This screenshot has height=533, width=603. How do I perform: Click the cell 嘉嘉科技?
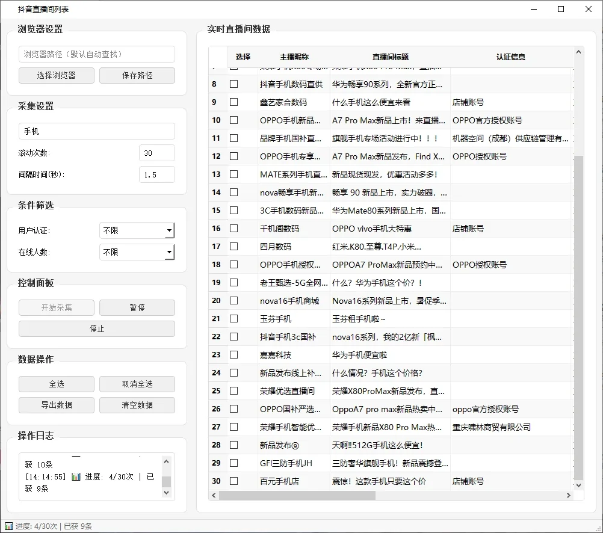coord(294,354)
